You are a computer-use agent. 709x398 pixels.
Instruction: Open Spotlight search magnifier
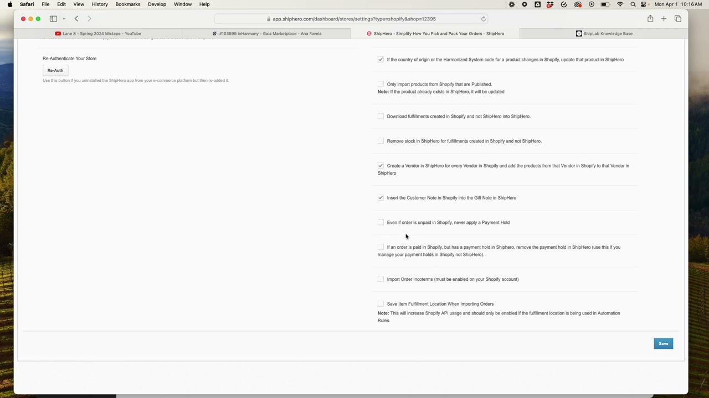[633, 4]
